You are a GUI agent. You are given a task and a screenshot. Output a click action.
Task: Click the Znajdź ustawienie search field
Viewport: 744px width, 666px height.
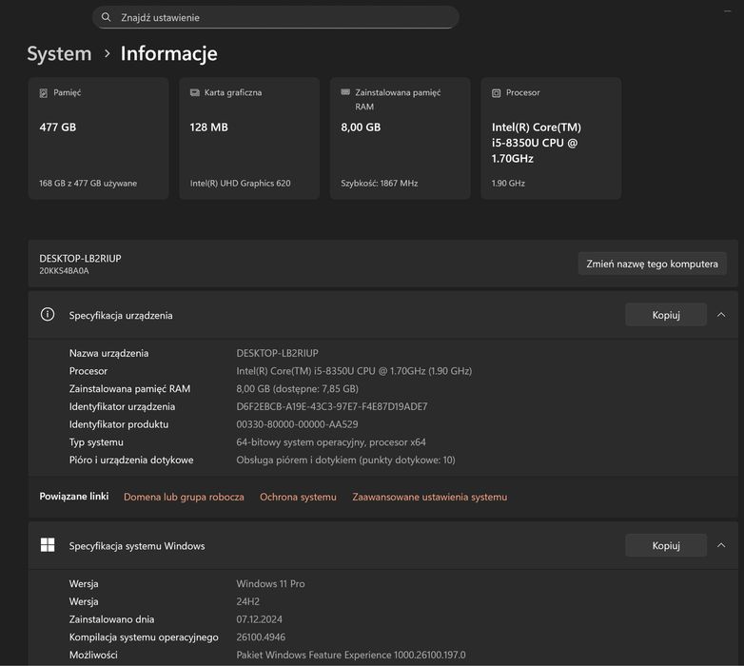(x=276, y=17)
